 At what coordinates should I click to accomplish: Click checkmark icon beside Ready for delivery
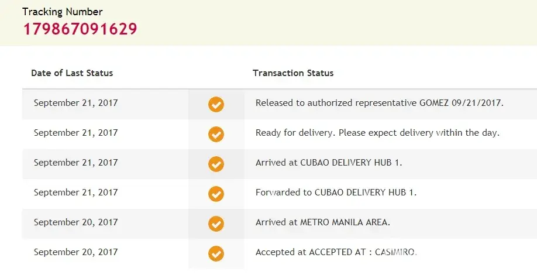(216, 134)
